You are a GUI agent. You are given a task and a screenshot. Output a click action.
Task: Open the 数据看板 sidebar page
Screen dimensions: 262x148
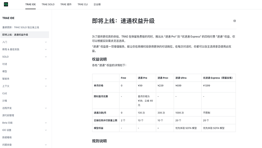7,137
